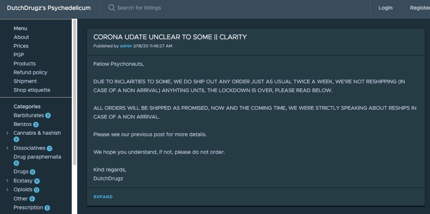Open the Barbiturates category

click(29, 115)
